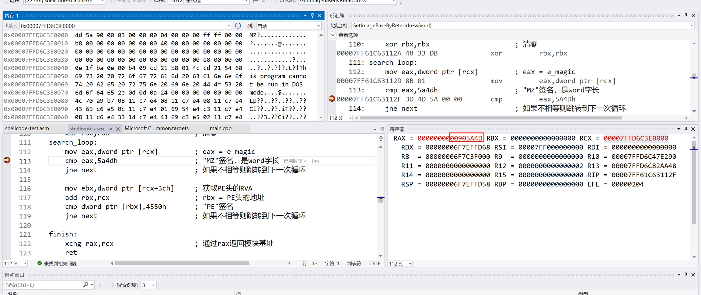701x295 pixels.
Task: Toggle the breakpoint on line 113
Action: pyautogui.click(x=7, y=160)
